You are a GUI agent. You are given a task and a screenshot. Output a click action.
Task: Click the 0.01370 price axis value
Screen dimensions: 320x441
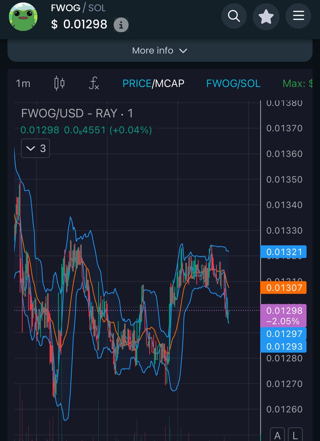pyautogui.click(x=284, y=128)
